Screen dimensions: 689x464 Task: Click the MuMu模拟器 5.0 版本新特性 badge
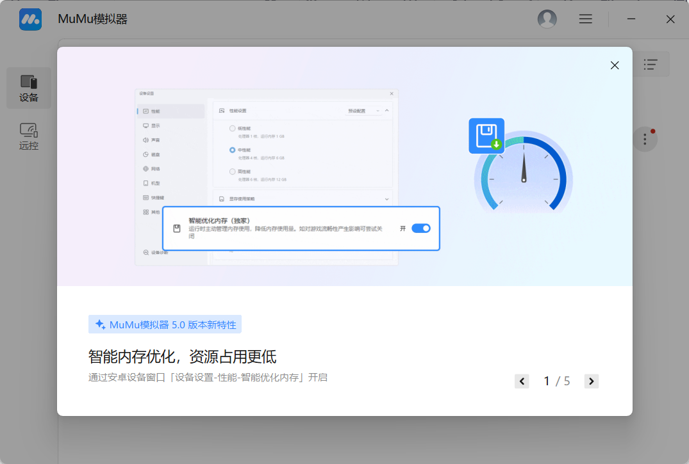(x=165, y=324)
